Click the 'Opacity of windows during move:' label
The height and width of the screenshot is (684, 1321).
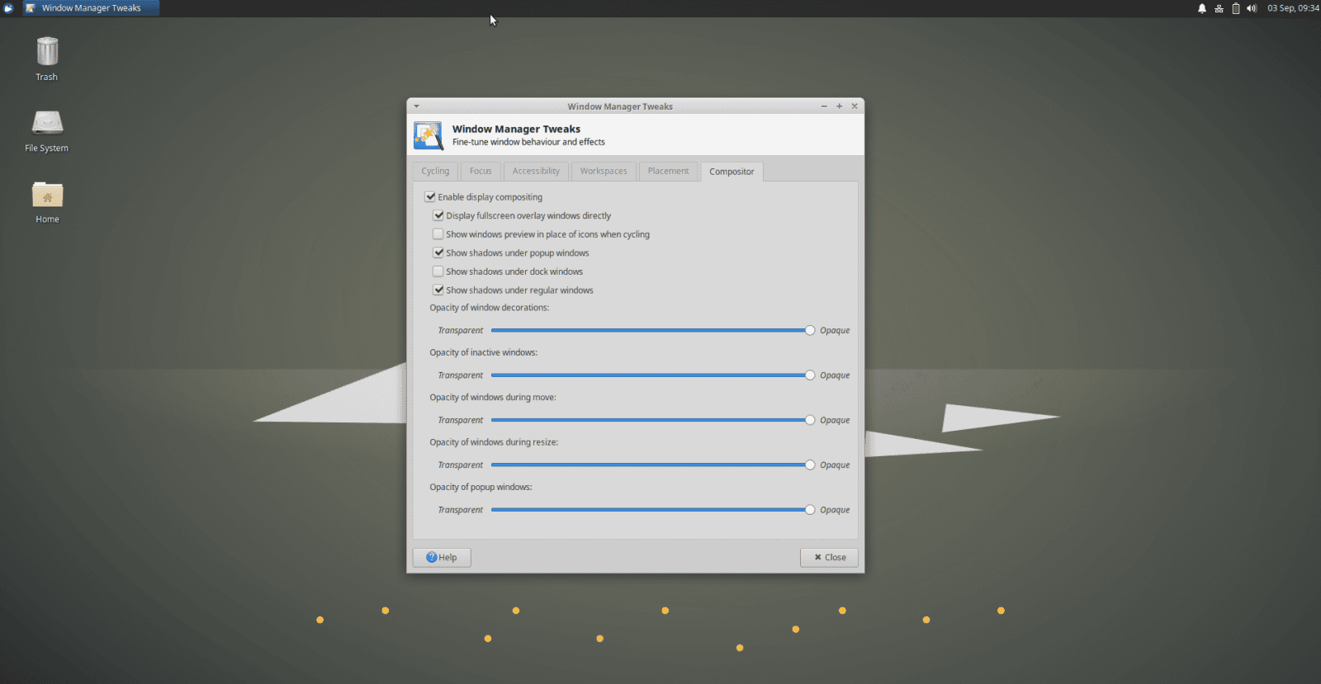click(x=493, y=398)
